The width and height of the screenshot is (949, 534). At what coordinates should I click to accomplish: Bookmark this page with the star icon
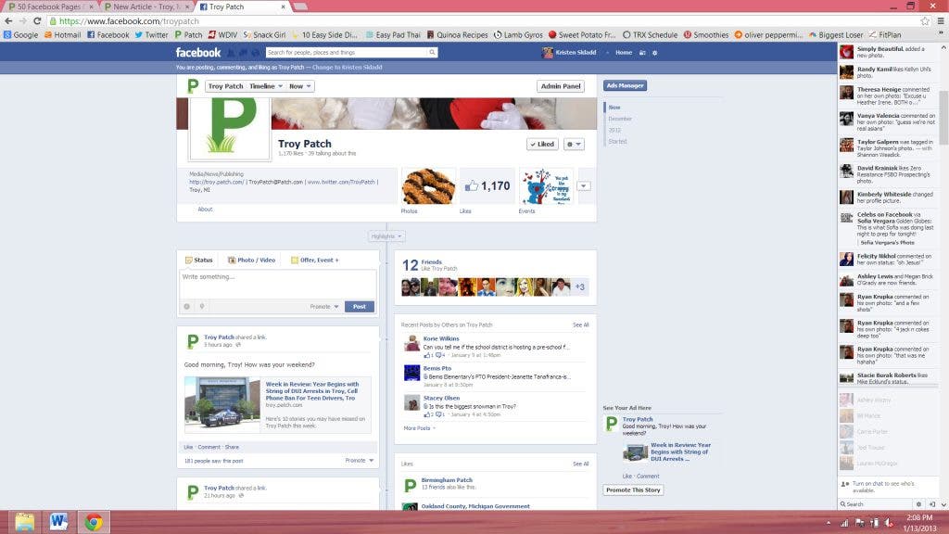tap(925, 20)
